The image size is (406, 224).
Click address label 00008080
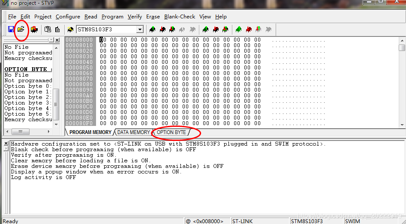pyautogui.click(x=79, y=84)
